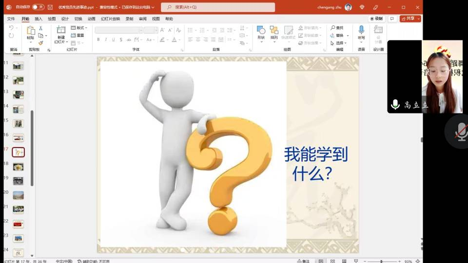Click the Cut scissors icon

pos(41,28)
